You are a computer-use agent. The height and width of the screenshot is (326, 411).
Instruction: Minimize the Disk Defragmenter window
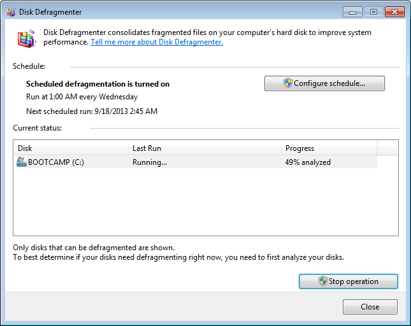[x=352, y=12]
